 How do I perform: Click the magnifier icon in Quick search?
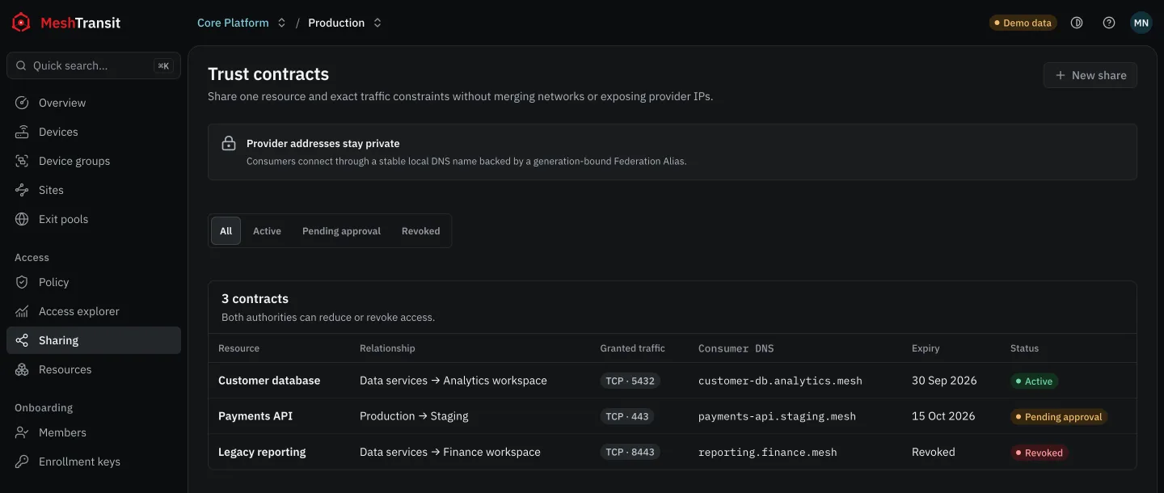pyautogui.click(x=21, y=65)
